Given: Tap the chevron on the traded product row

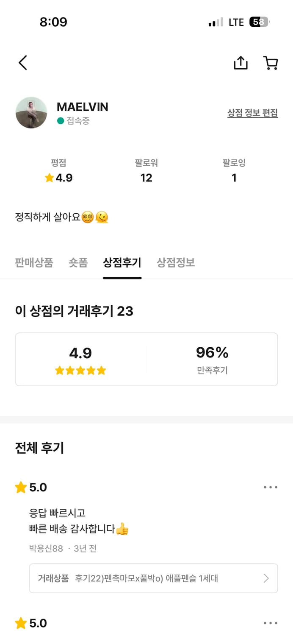Looking at the screenshot, I should 266,578.
